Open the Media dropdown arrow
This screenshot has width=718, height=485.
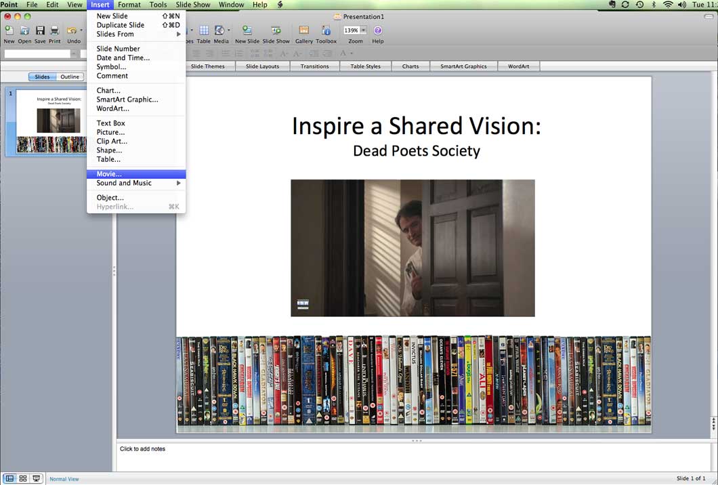coord(228,30)
